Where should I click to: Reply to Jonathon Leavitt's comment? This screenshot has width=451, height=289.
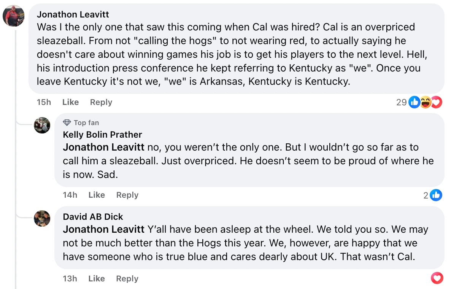[x=101, y=102]
